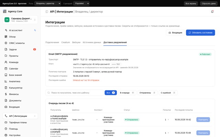The image size is (220, 137).
Task: Click the СА organization avatar
Action: tap(7, 20)
